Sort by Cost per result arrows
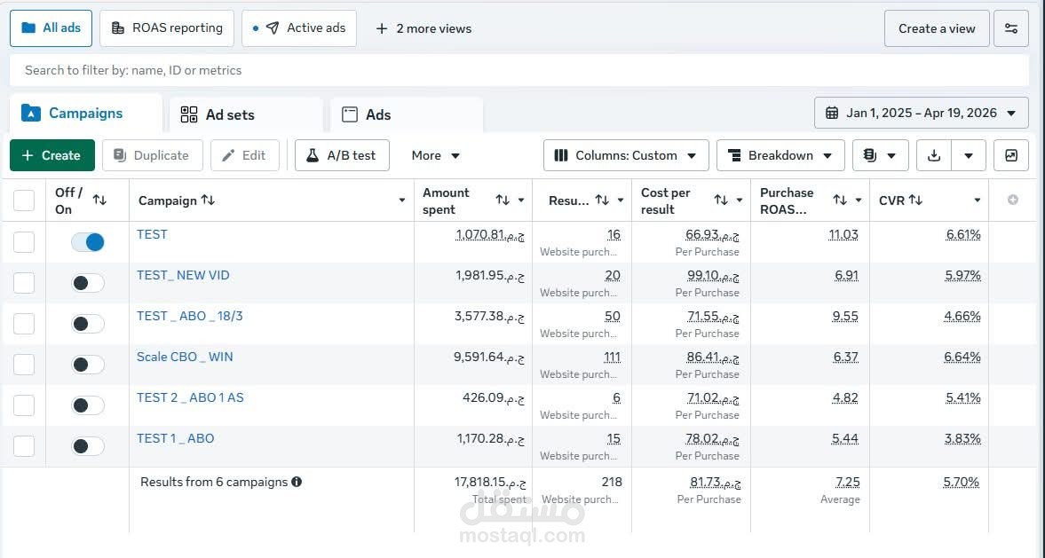This screenshot has width=1045, height=558. click(x=720, y=200)
